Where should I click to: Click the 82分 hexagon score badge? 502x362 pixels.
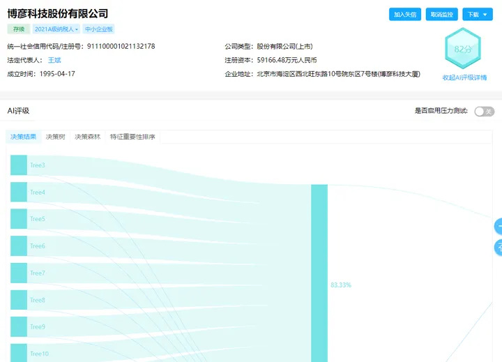pyautogui.click(x=464, y=50)
